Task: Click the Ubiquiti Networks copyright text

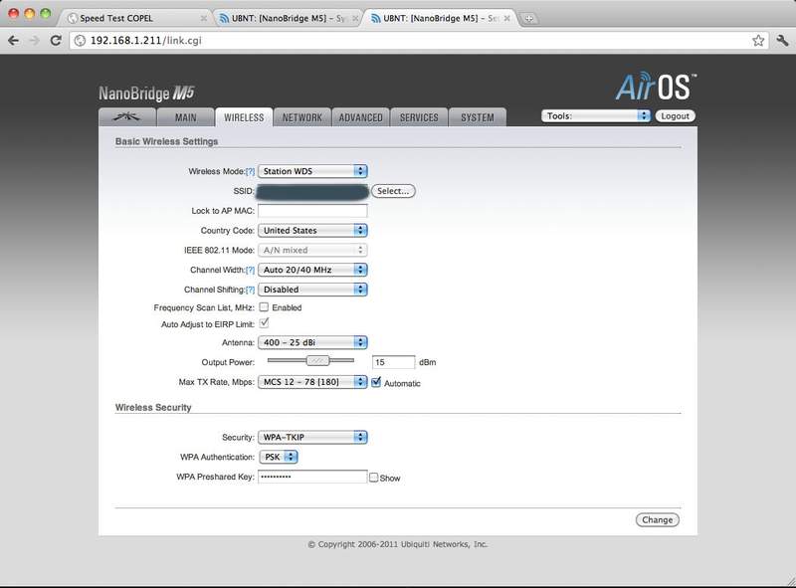Action: pos(397,544)
